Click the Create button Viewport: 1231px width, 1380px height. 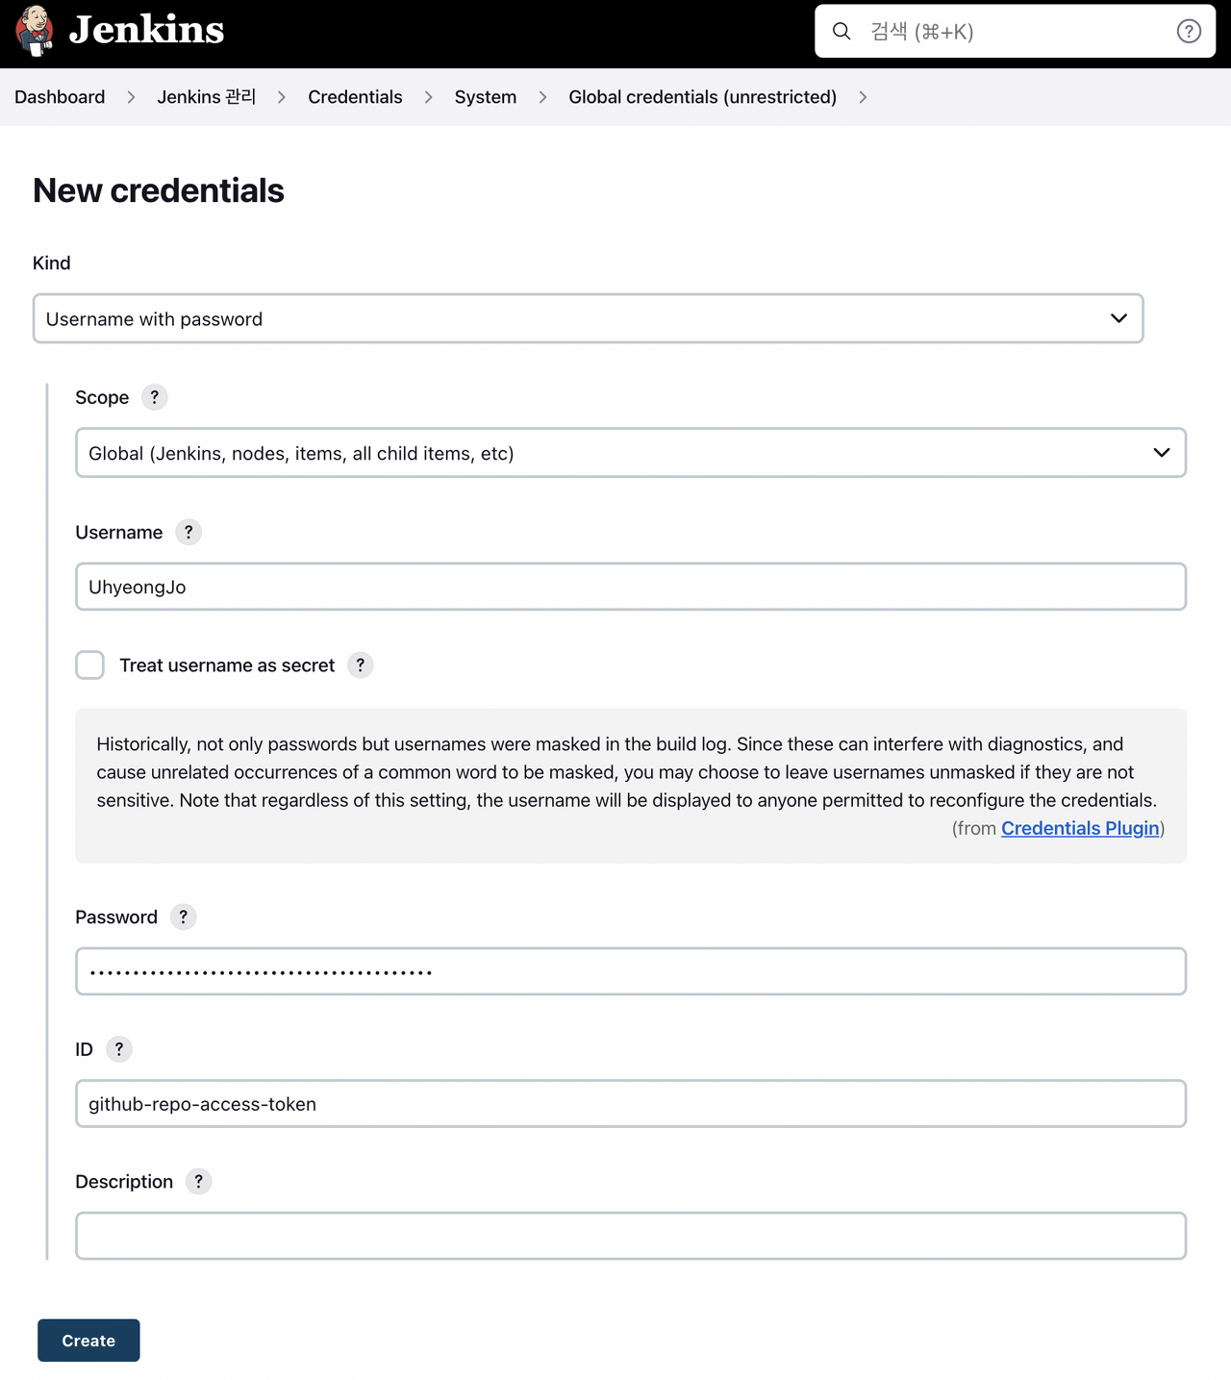[88, 1340]
